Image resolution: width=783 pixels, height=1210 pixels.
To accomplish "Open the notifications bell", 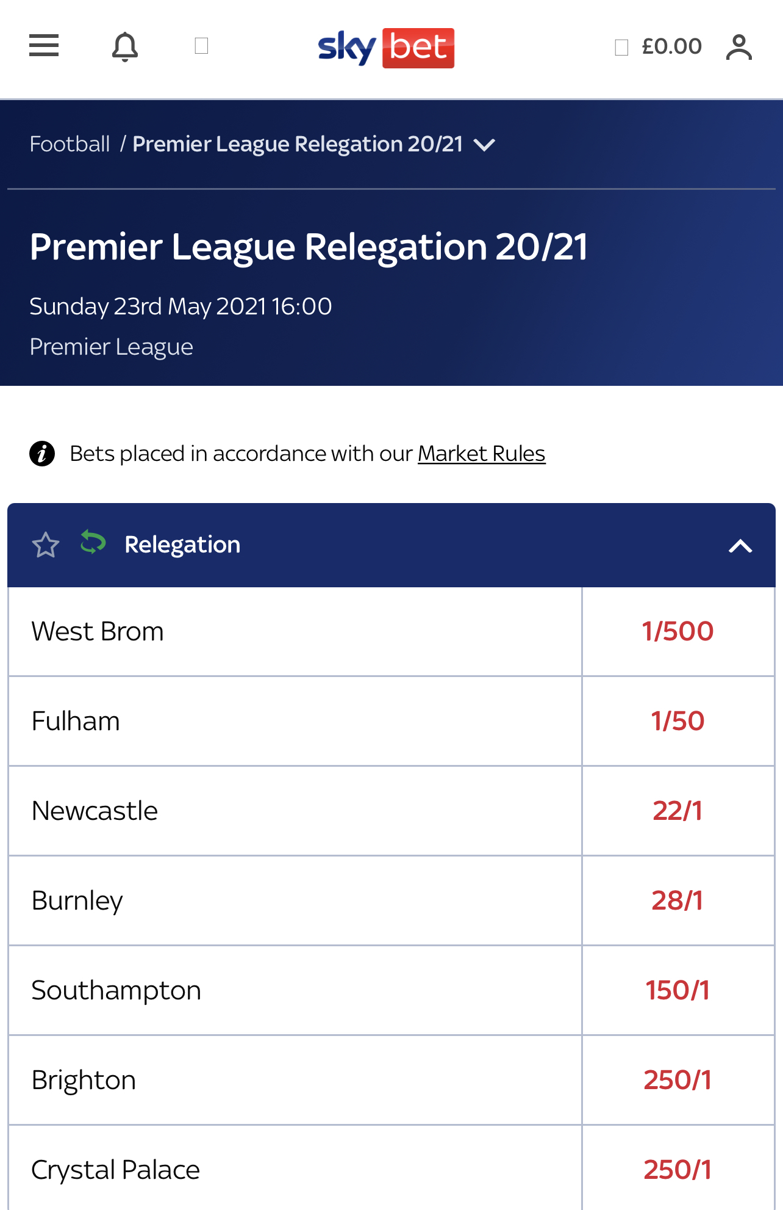I will pos(125,47).
